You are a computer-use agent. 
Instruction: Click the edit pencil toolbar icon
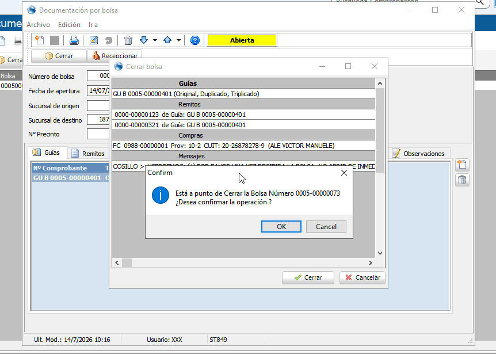94,40
